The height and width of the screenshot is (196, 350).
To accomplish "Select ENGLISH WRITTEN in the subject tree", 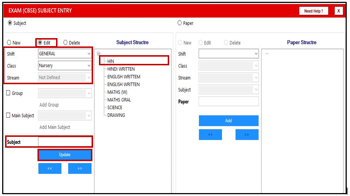I will coord(123,85).
